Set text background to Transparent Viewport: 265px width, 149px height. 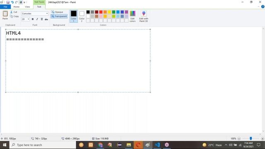tap(59, 16)
